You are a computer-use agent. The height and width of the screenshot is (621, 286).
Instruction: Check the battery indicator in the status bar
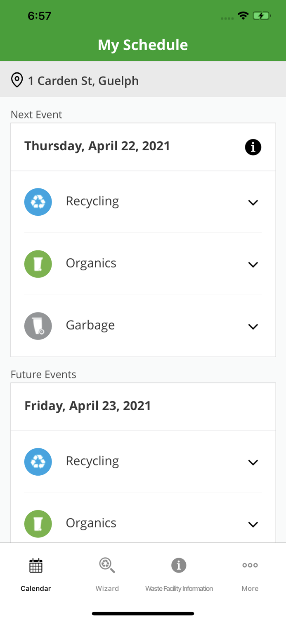tap(262, 15)
